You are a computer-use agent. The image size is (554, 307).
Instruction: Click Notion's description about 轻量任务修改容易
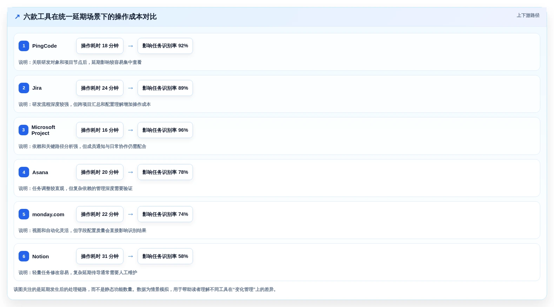pyautogui.click(x=78, y=273)
